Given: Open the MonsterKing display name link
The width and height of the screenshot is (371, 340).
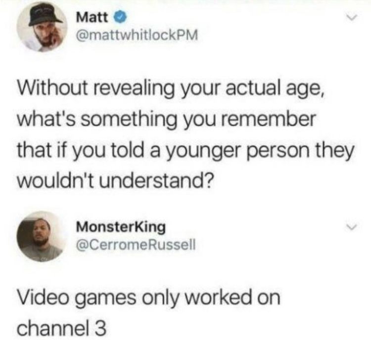Looking at the screenshot, I should click(121, 227).
